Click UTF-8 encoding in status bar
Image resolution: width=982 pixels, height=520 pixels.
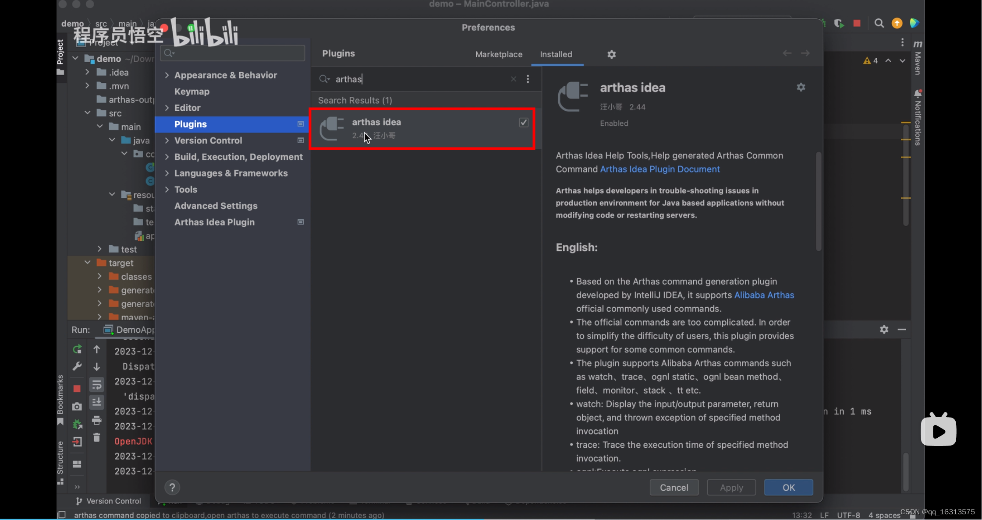click(x=848, y=515)
